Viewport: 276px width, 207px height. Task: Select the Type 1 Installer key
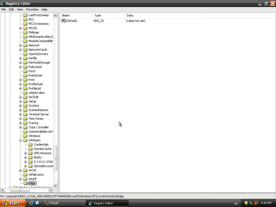click(39, 127)
